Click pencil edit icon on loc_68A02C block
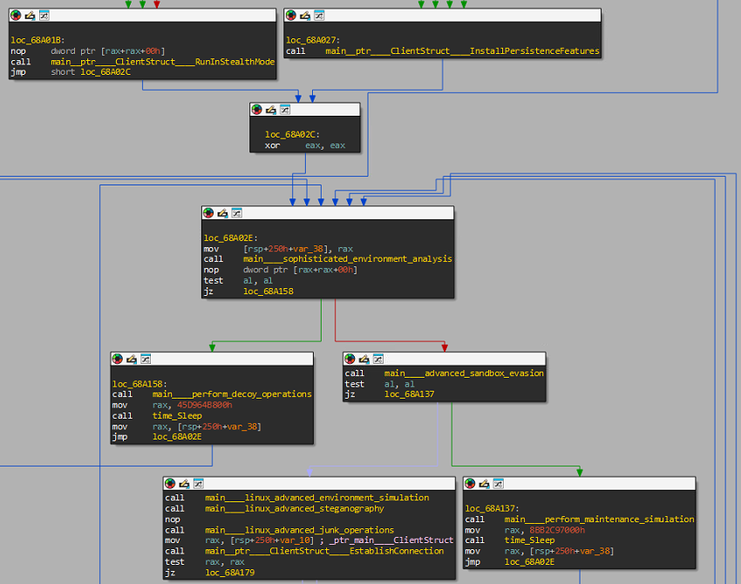 click(271, 110)
